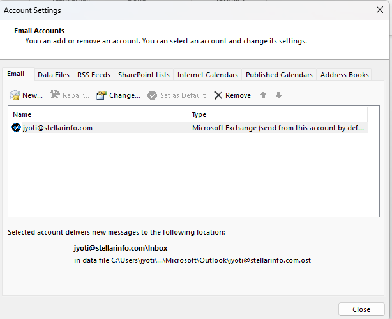Click the Change... button label
This screenshot has width=392, height=319.
[x=124, y=95]
